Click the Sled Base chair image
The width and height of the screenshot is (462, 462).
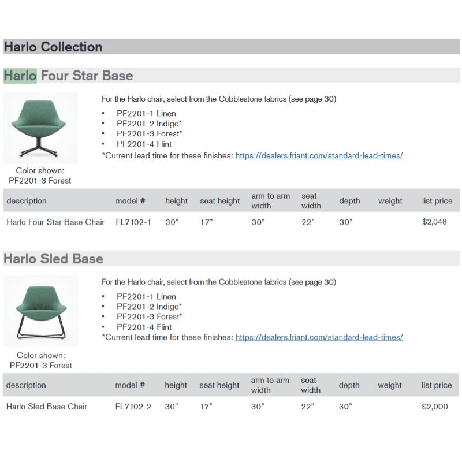(x=40, y=311)
